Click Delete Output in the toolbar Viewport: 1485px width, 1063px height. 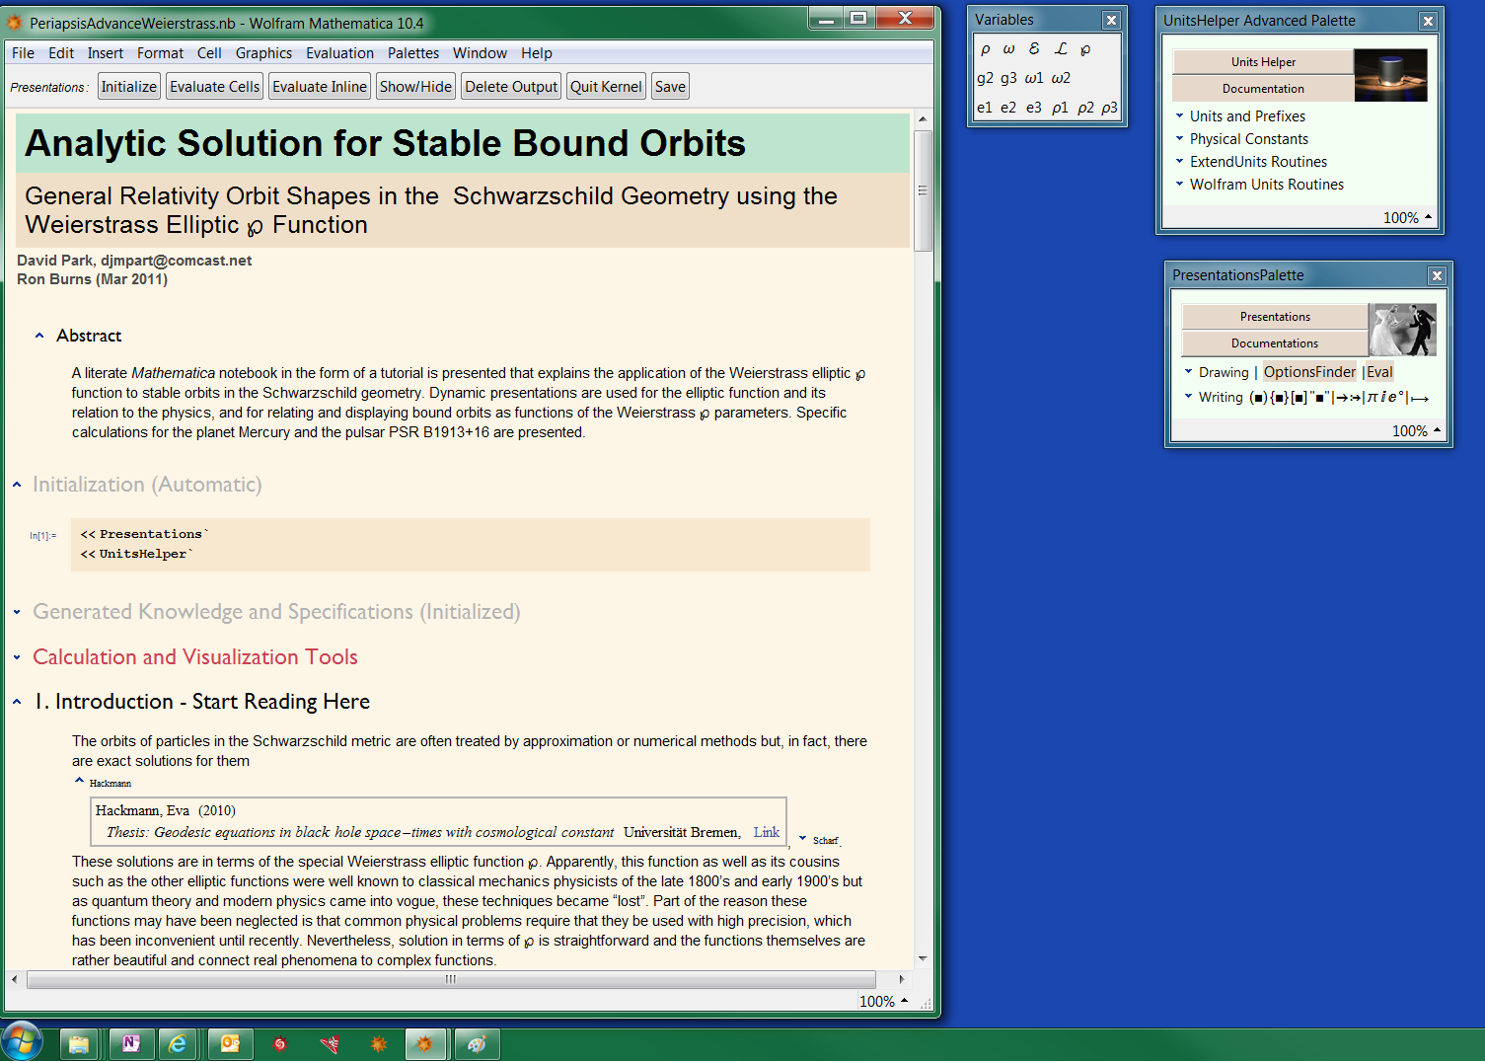tap(511, 87)
